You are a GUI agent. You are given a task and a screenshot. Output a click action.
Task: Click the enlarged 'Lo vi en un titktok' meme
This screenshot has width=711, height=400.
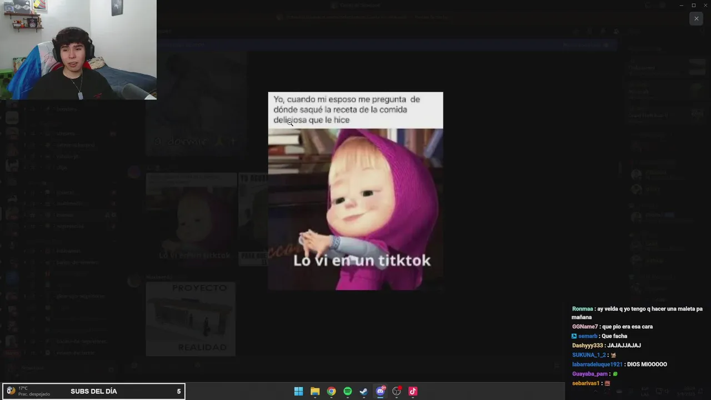(355, 191)
